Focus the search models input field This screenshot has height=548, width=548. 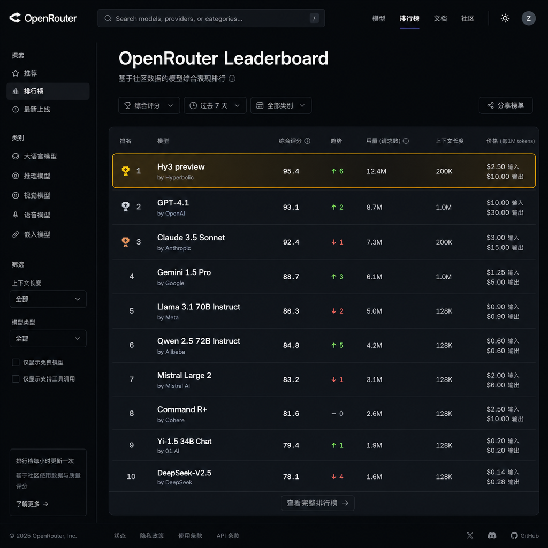coord(211,18)
